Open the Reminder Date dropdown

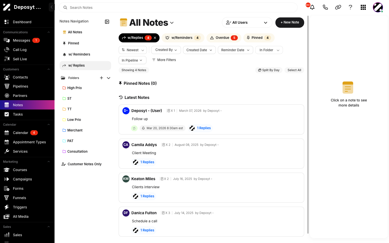point(235,50)
